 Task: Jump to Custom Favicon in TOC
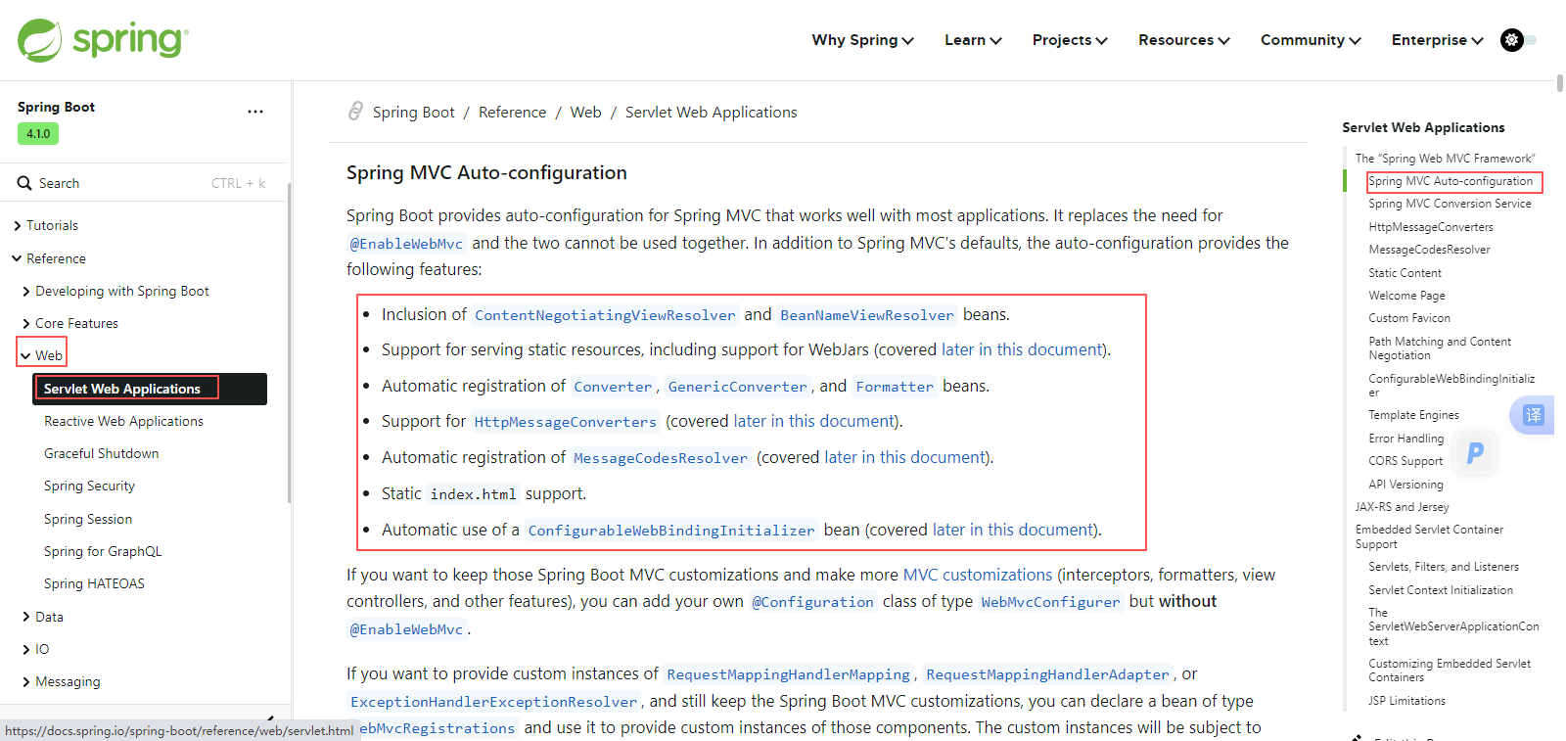click(x=1409, y=318)
